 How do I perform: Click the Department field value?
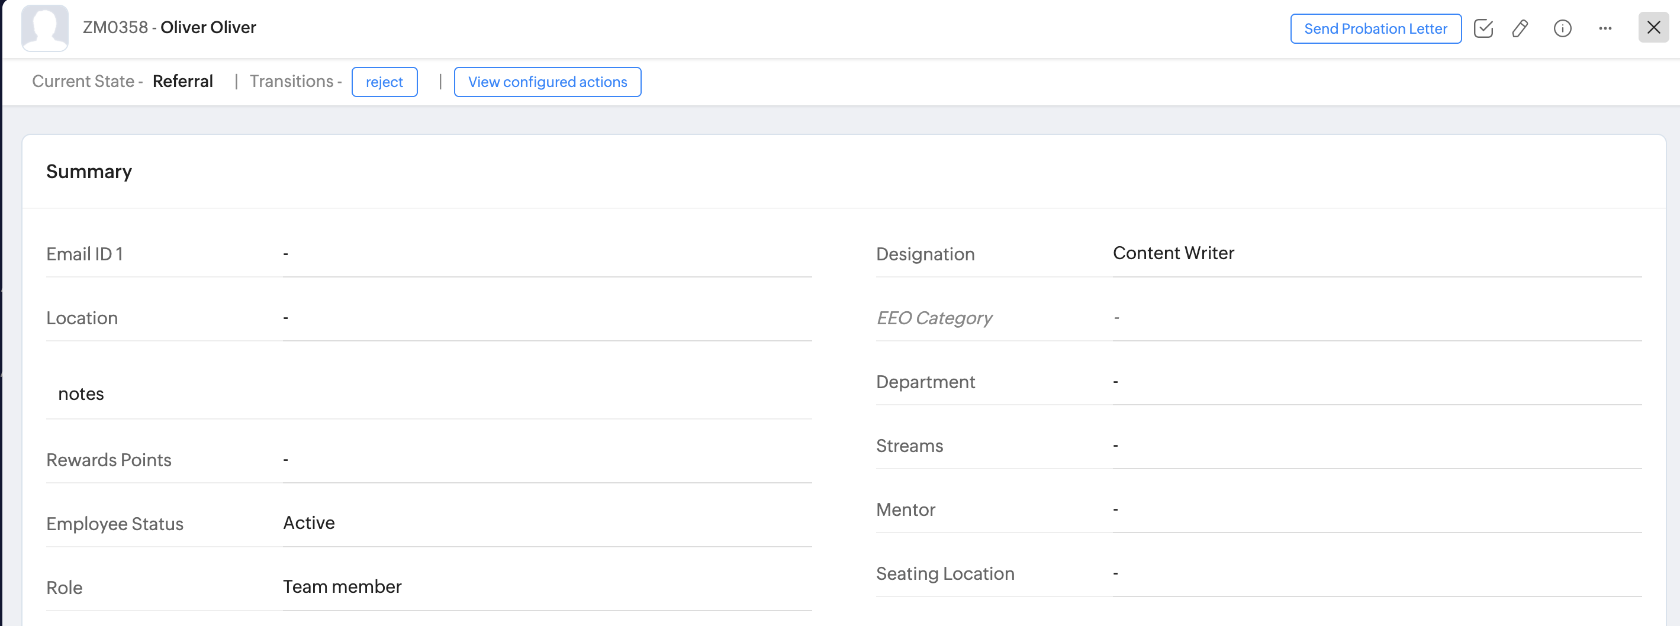[x=1115, y=382]
